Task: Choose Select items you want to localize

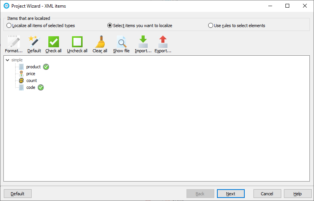Action: [x=110, y=26]
